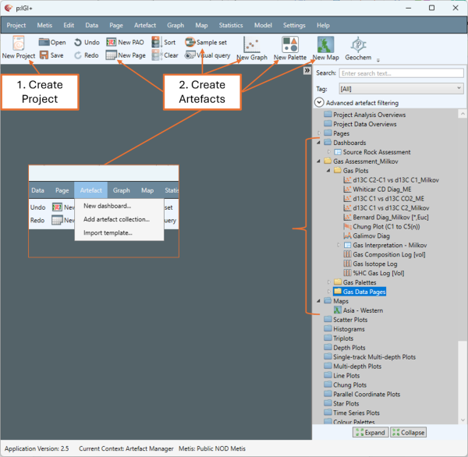Collapse the Gas Plots folder arrow
Image resolution: width=468 pixels, height=457 pixels.
(328, 169)
